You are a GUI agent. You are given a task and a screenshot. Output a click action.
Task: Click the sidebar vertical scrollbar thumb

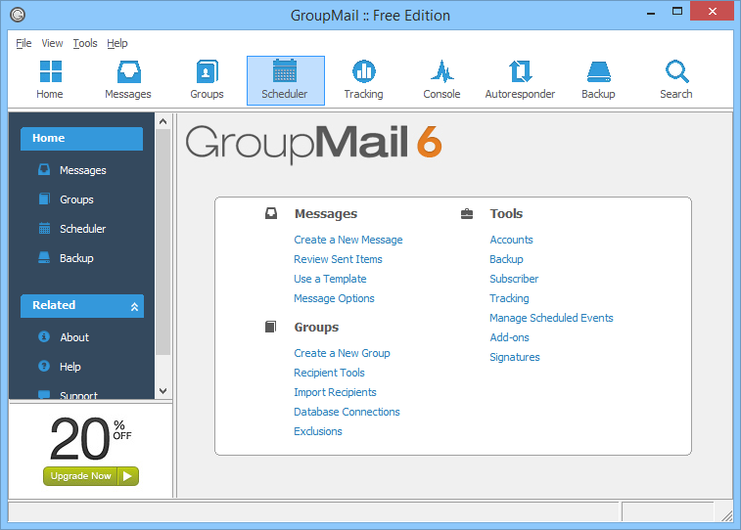[163, 242]
